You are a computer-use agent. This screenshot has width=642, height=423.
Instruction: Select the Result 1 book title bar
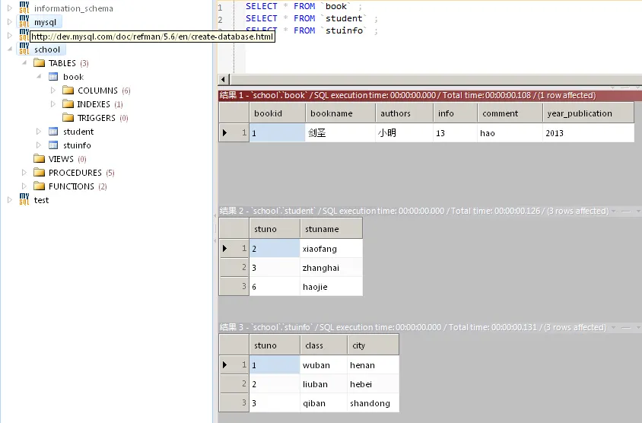point(407,95)
